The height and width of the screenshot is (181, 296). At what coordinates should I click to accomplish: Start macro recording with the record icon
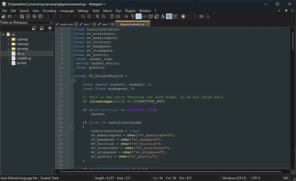183,17
